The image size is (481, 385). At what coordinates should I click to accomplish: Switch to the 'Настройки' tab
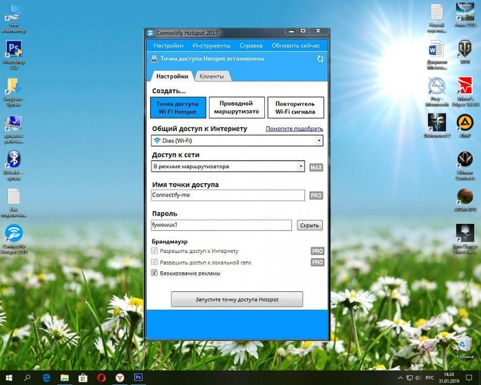tap(172, 76)
